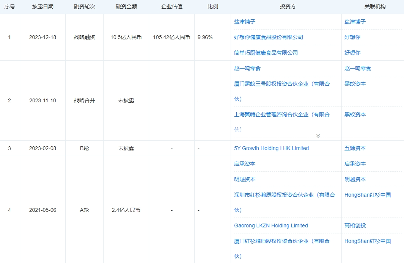Open Gaorong LKZN Holding Limited link
Image resolution: width=404 pixels, height=263 pixels.
point(271,225)
